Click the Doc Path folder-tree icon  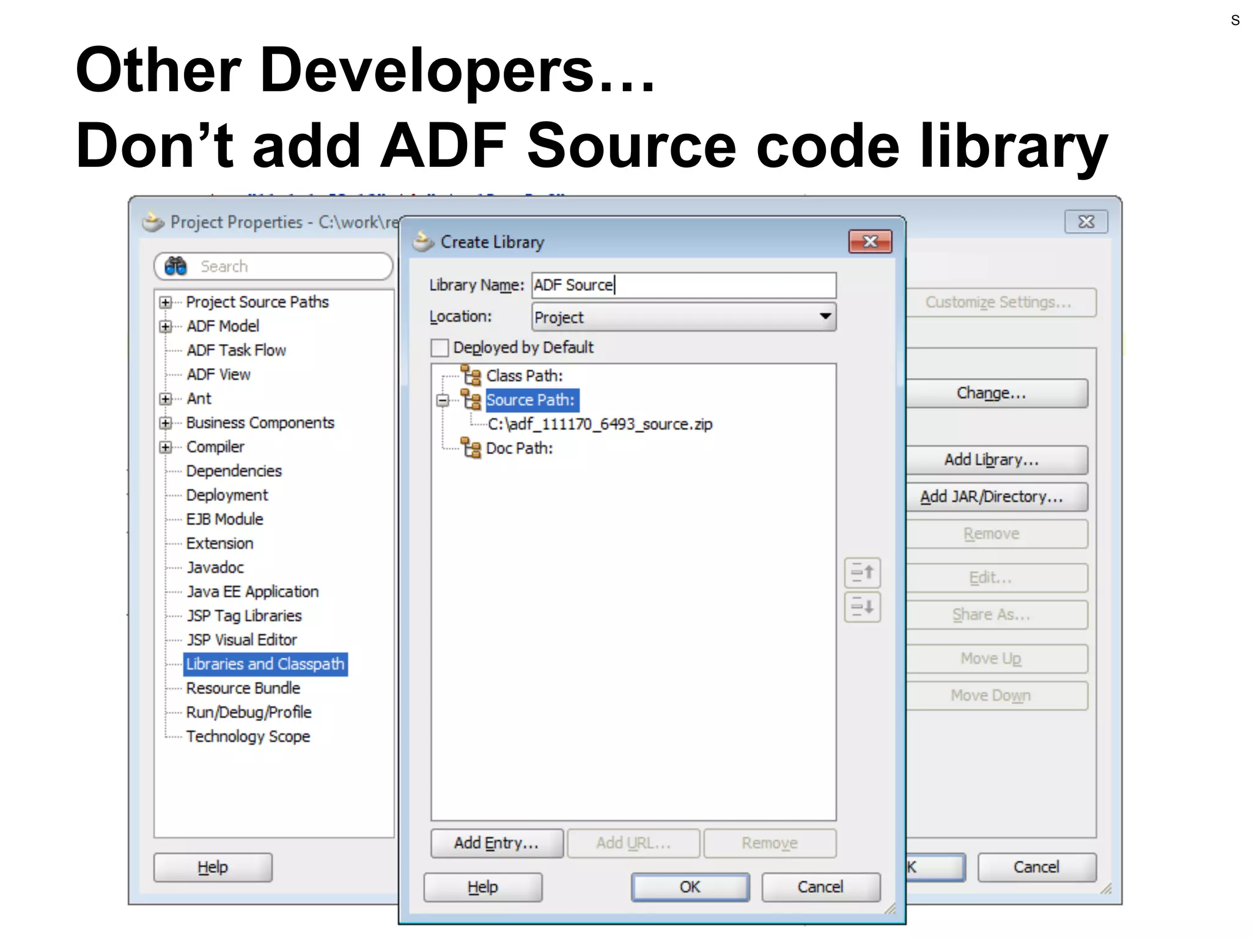pos(471,448)
